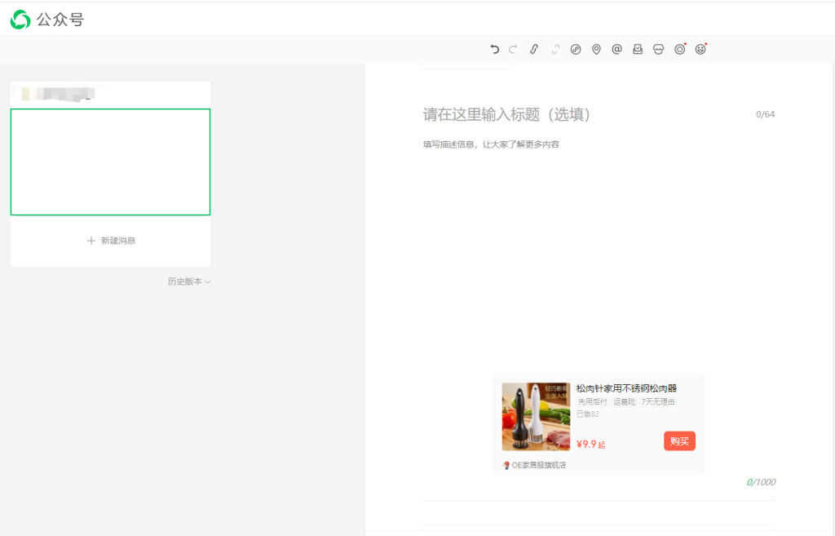
Task: Open the vote/inbox tray icon
Action: (x=638, y=49)
